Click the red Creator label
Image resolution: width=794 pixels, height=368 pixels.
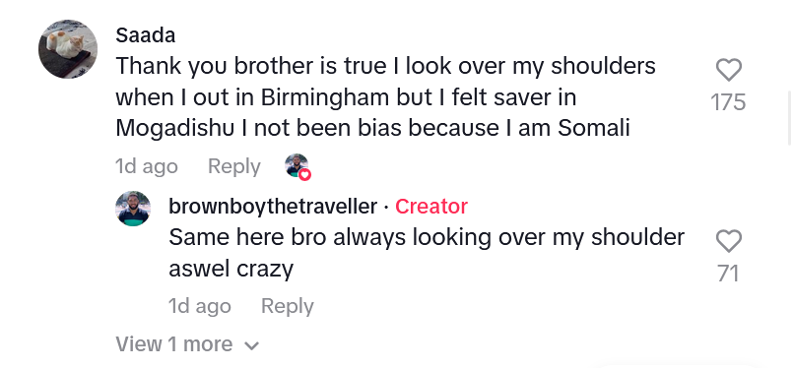(x=430, y=207)
